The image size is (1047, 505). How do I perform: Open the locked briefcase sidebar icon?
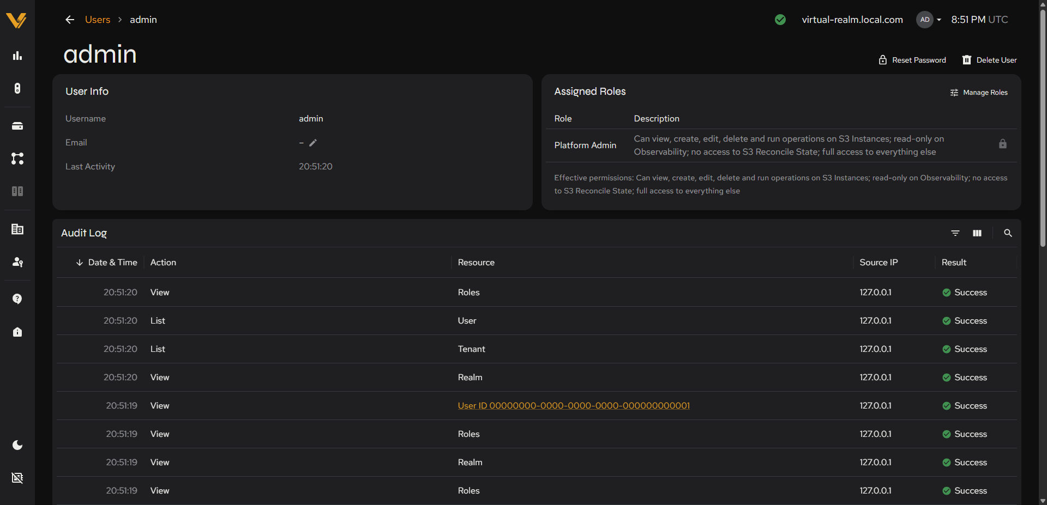click(x=17, y=332)
